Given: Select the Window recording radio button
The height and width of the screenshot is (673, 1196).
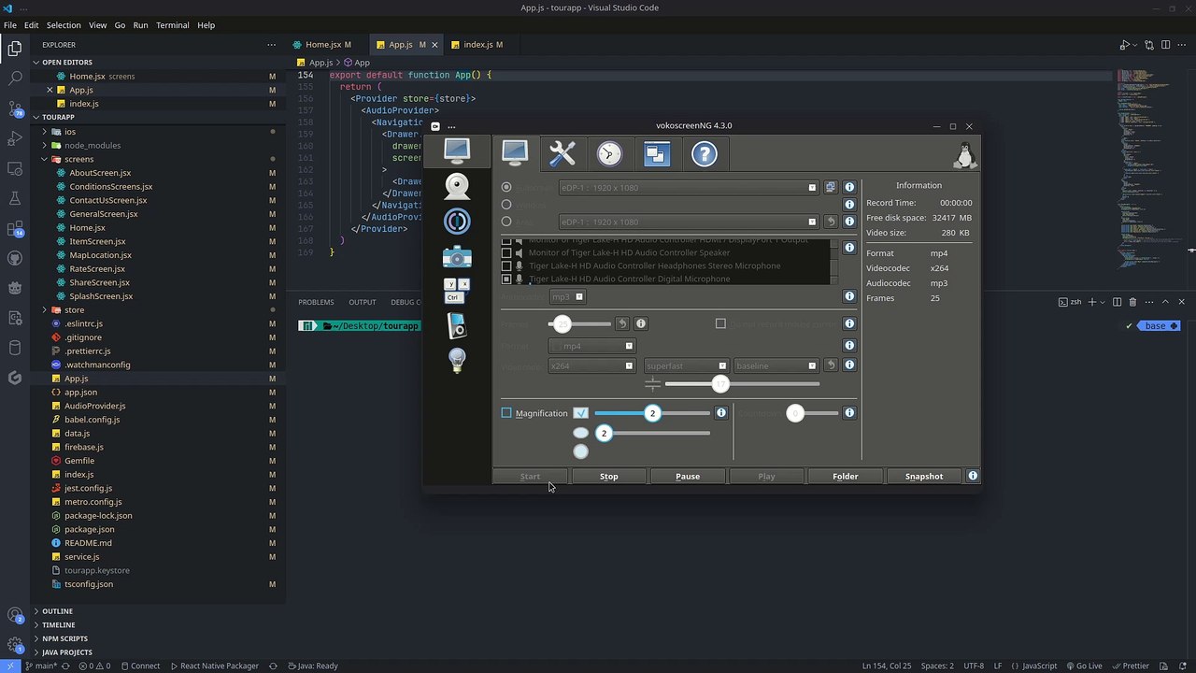Looking at the screenshot, I should point(506,205).
